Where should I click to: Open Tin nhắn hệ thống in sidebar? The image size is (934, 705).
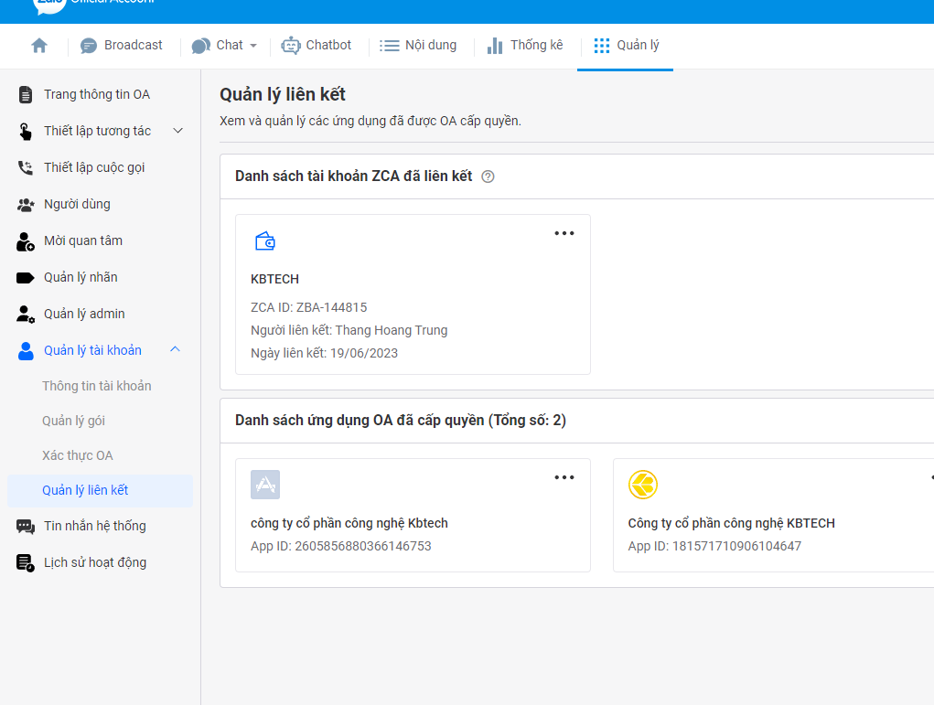94,526
